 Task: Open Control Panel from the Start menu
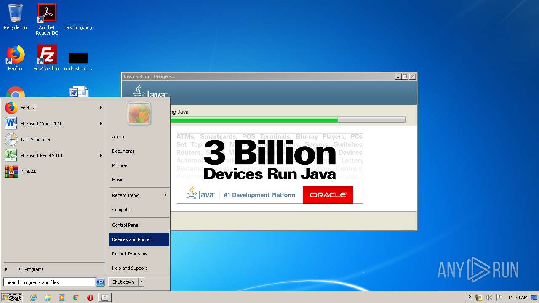coord(139,225)
